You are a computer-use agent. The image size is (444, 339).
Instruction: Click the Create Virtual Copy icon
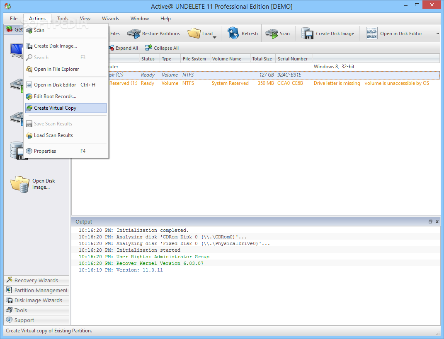click(29, 108)
